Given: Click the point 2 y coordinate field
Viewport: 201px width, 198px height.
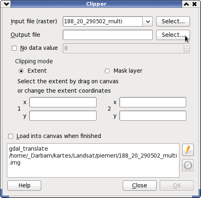Looking at the screenshot, I should tap(153, 116).
